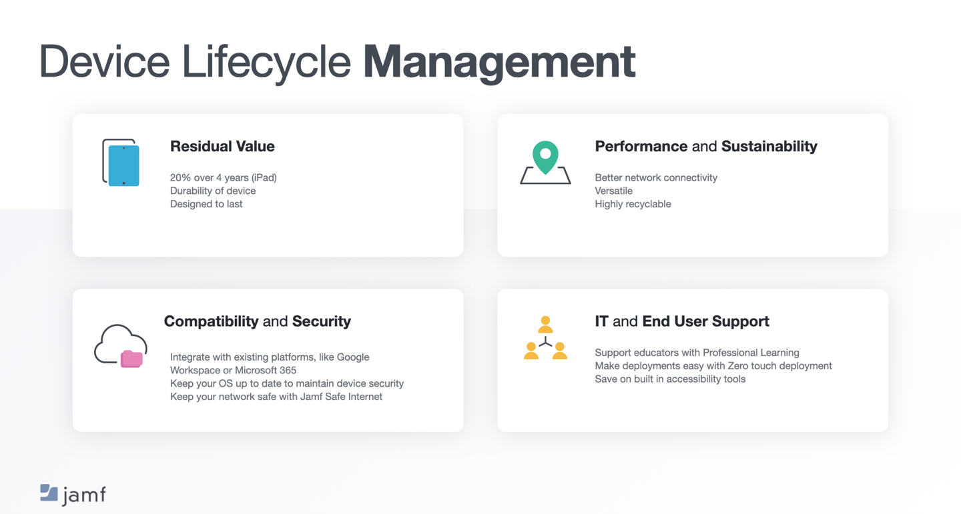Click 'Highly recyclable' line
961x514 pixels.
click(x=633, y=204)
